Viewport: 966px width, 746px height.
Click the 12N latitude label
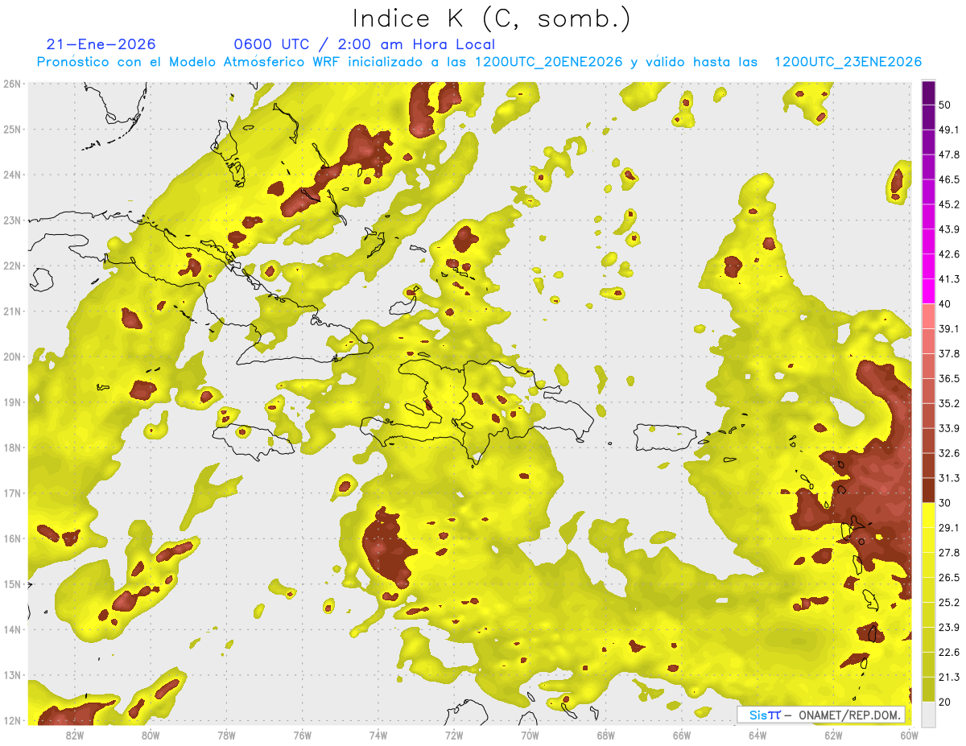[x=12, y=720]
